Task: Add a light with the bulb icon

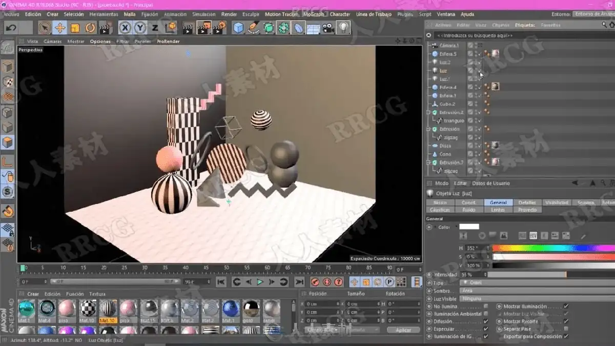Action: [343, 28]
